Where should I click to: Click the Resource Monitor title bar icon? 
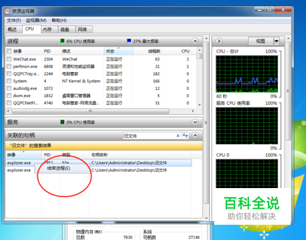point(7,11)
